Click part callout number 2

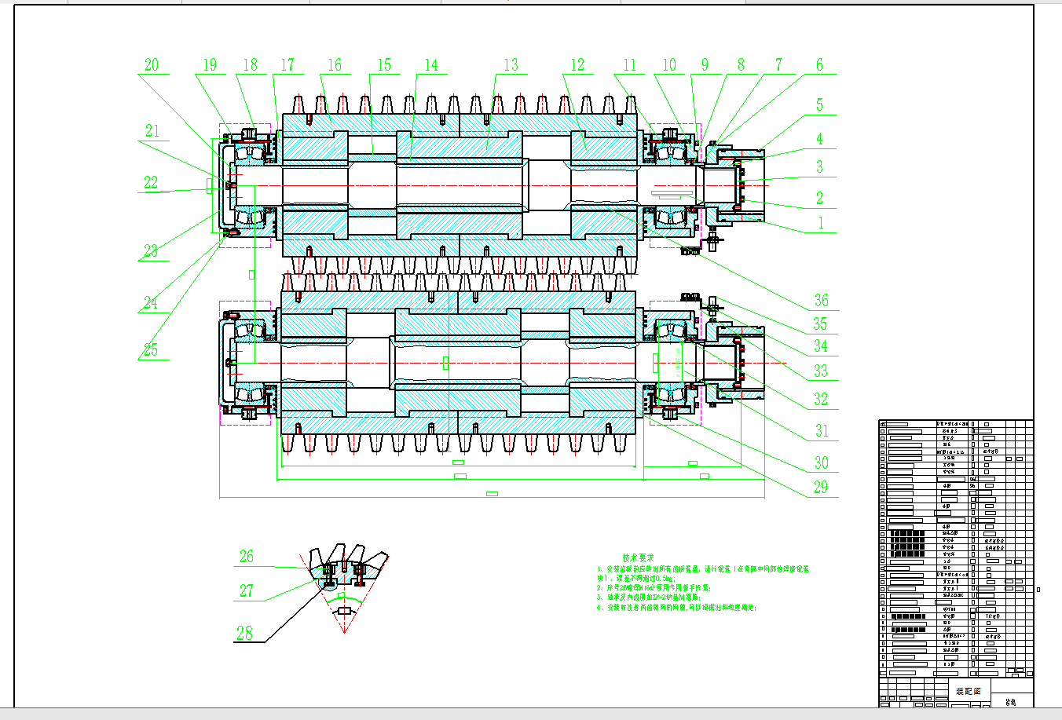(820, 199)
